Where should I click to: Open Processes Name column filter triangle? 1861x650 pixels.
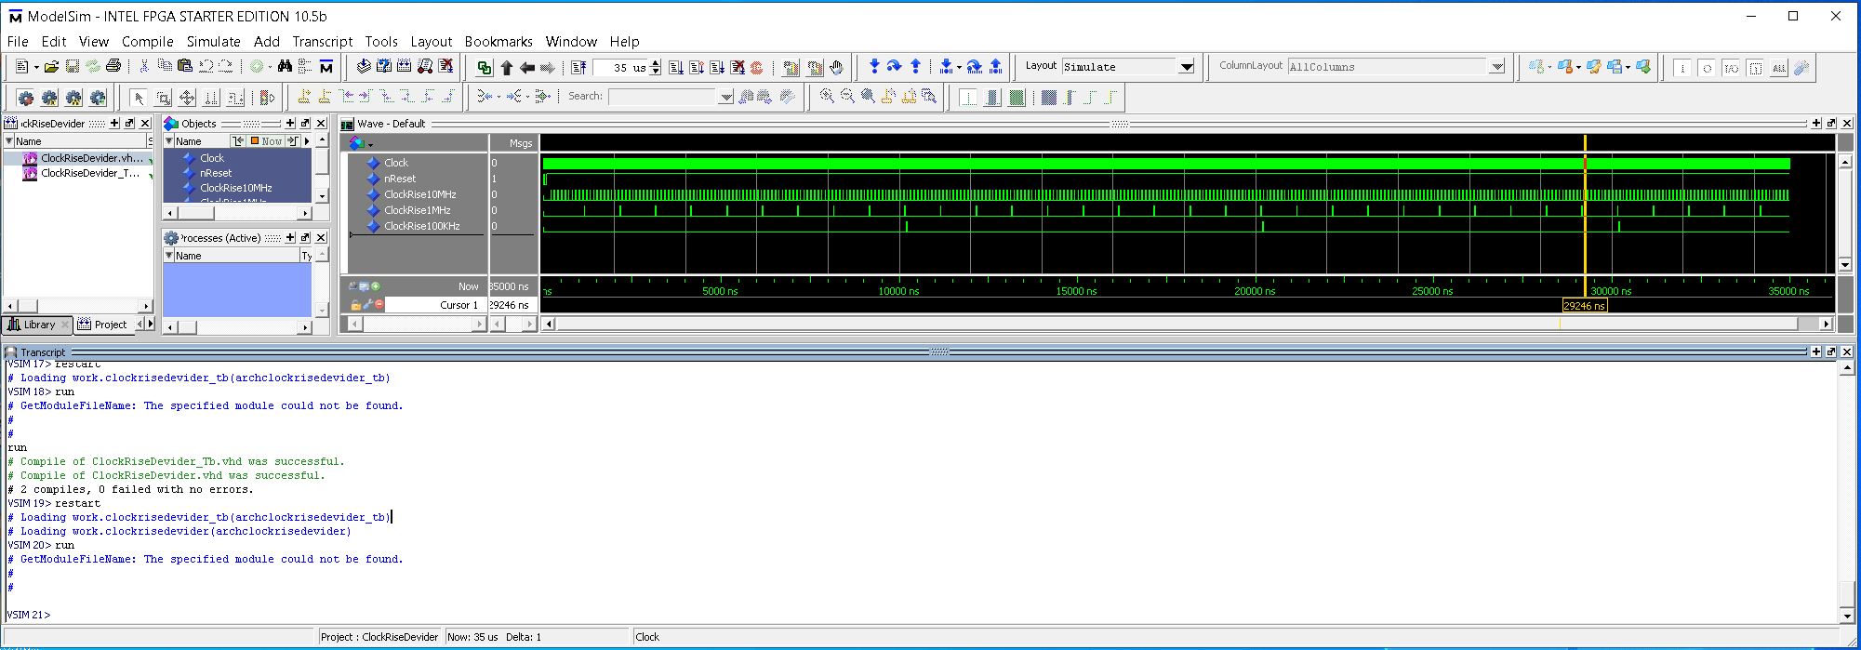(169, 256)
